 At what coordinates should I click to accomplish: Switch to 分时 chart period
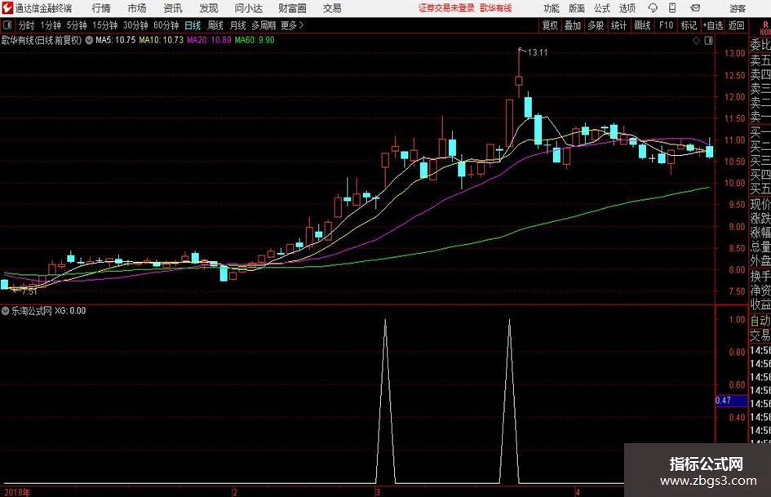pyautogui.click(x=27, y=25)
